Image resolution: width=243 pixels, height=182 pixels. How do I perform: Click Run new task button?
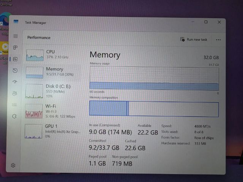tap(194, 39)
